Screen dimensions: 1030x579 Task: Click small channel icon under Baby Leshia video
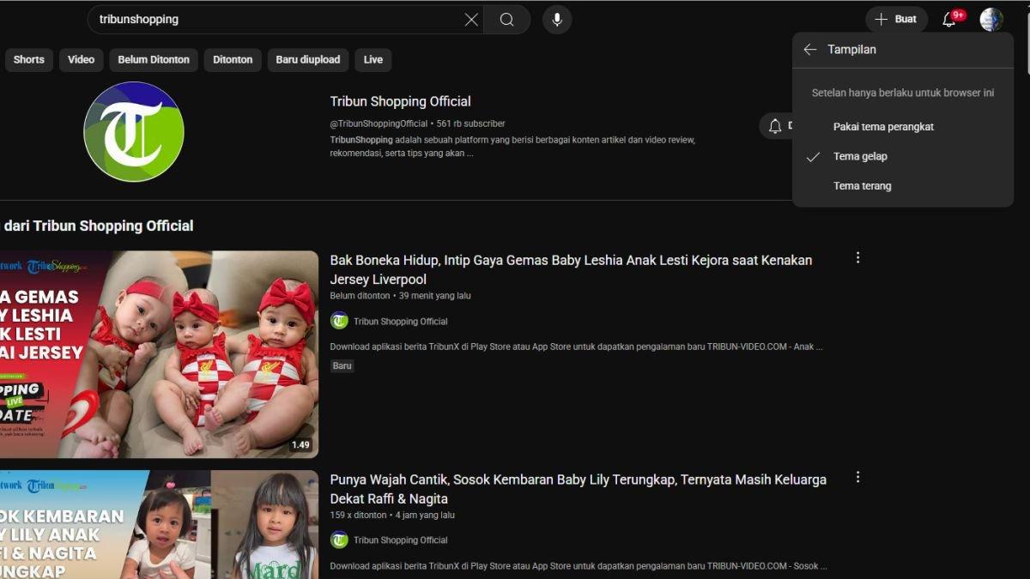point(339,322)
